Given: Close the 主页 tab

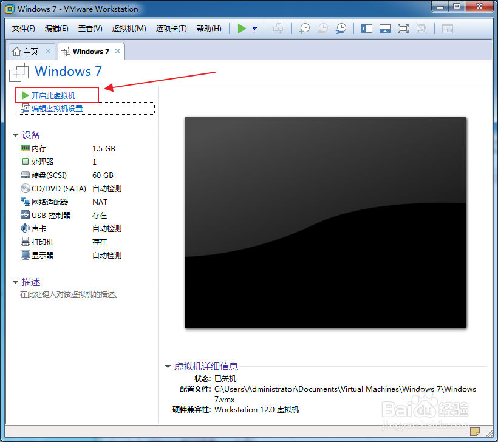Looking at the screenshot, I should pyautogui.click(x=48, y=51).
